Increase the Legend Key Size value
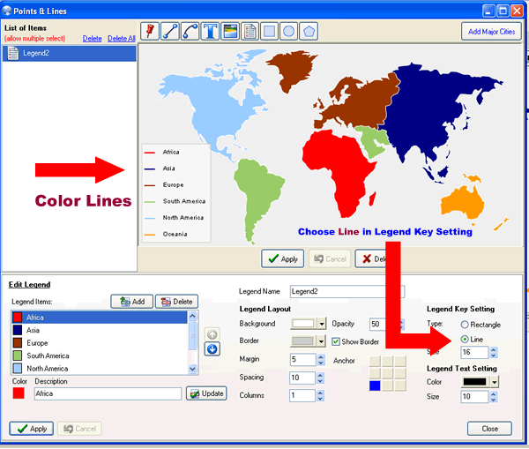The image size is (529, 449). [x=494, y=349]
